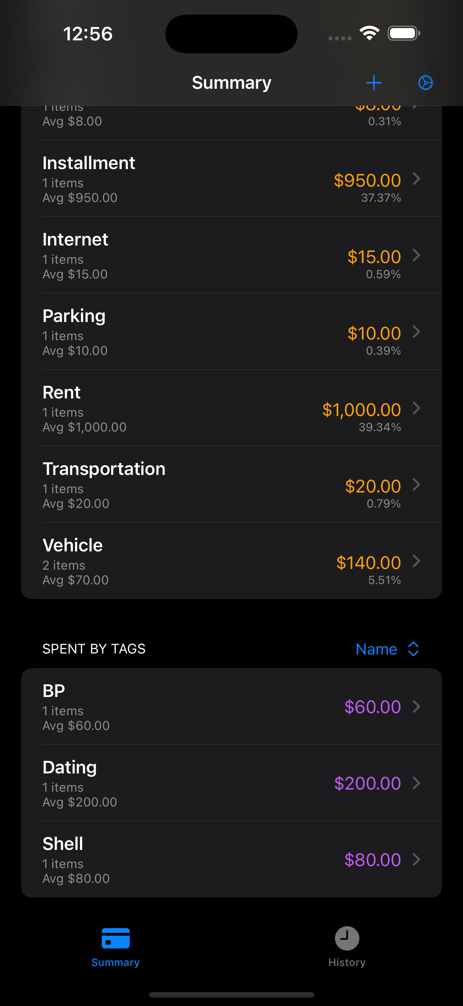Open the Shell tag chevron
The width and height of the screenshot is (463, 1006).
click(417, 859)
